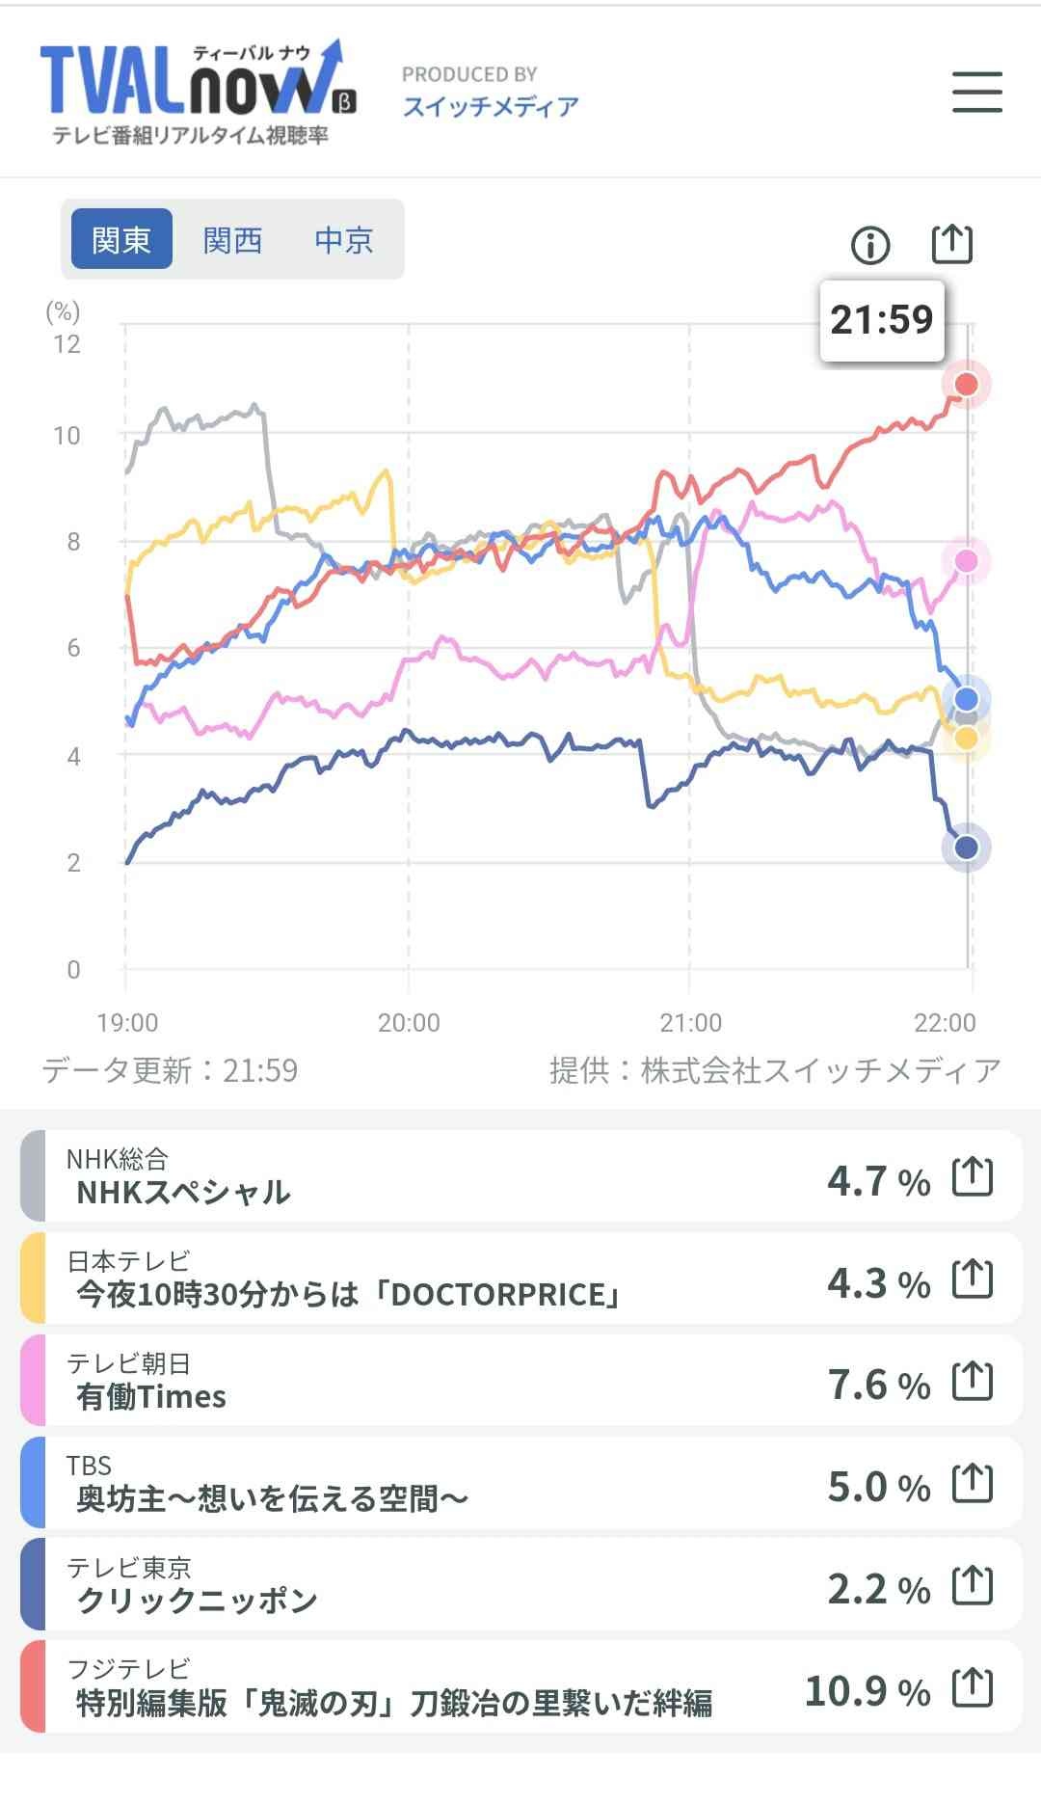The width and height of the screenshot is (1041, 1804).
Task: Share the クリックニッポン rating
Action: point(972,1585)
